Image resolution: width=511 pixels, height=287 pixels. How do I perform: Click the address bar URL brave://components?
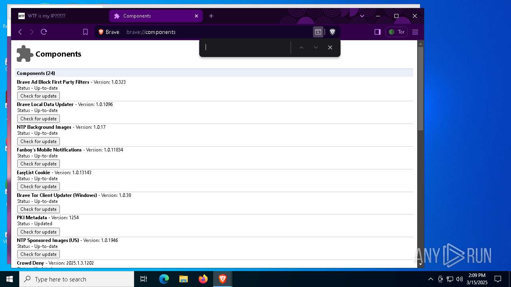coord(151,32)
